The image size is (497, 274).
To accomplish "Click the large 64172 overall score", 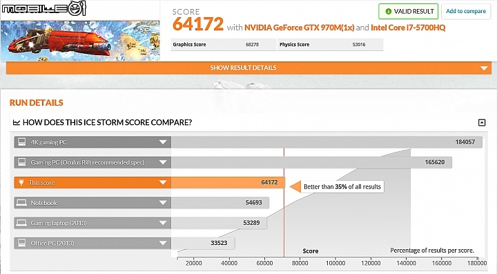I will (198, 24).
